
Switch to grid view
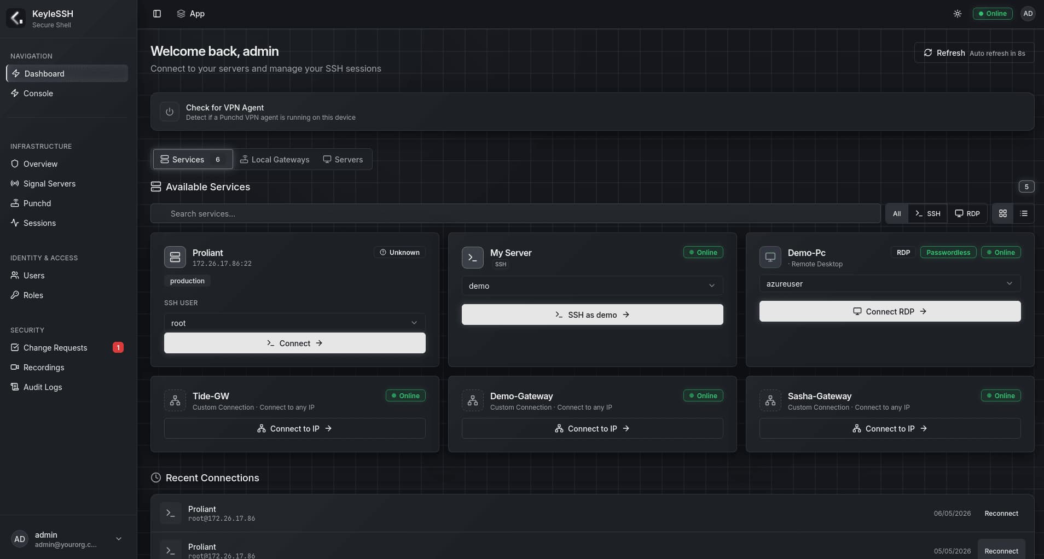(1003, 213)
